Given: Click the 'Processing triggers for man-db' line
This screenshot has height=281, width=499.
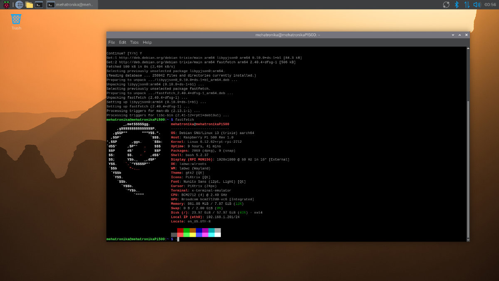Looking at the screenshot, I should 153,111.
